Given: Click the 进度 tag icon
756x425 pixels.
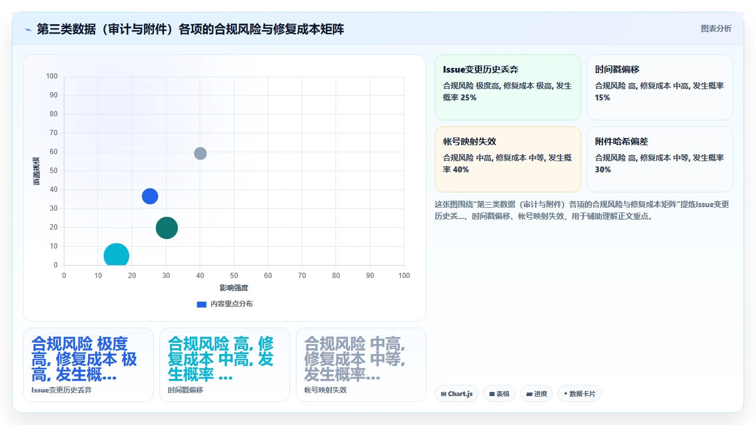Looking at the screenshot, I should 529,394.
